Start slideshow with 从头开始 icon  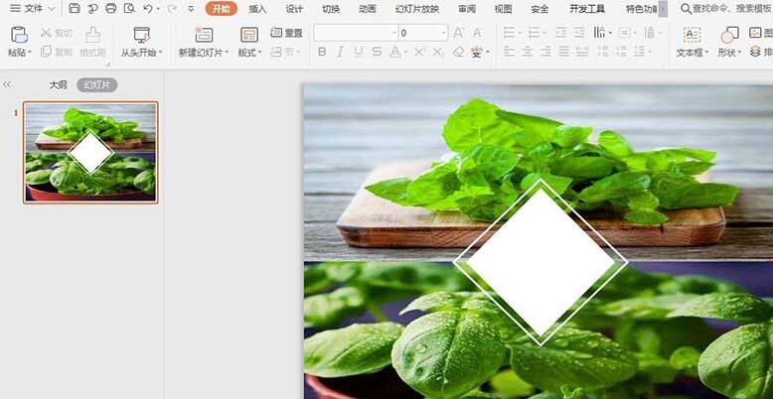click(x=141, y=35)
